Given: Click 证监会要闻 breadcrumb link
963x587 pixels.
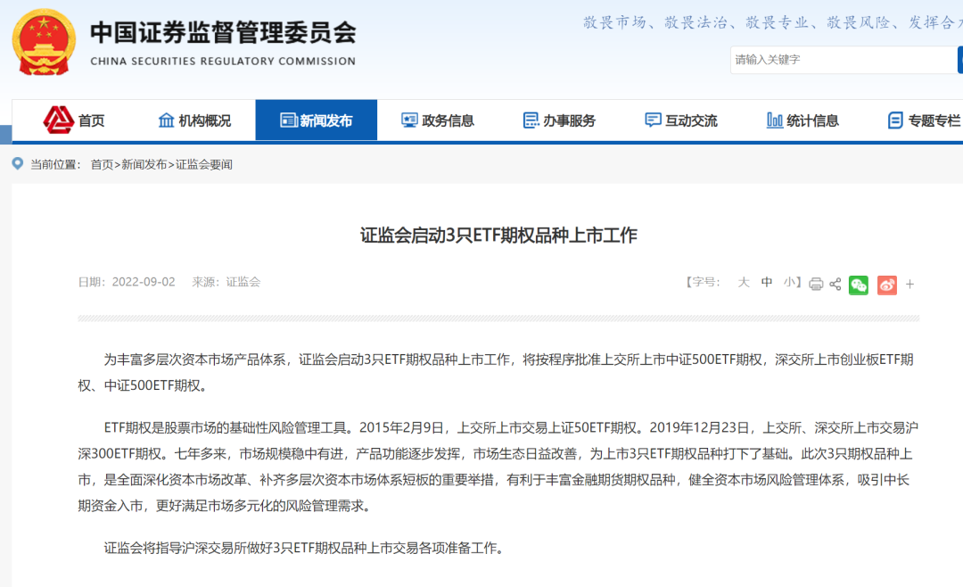Looking at the screenshot, I should click(x=203, y=164).
